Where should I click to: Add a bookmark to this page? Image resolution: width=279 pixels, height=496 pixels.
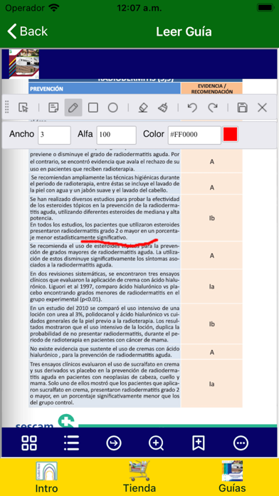[199, 443]
